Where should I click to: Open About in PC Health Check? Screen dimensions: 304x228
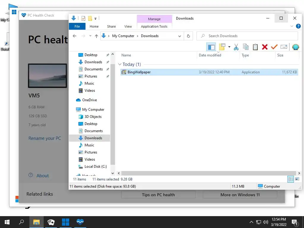pos(42,176)
